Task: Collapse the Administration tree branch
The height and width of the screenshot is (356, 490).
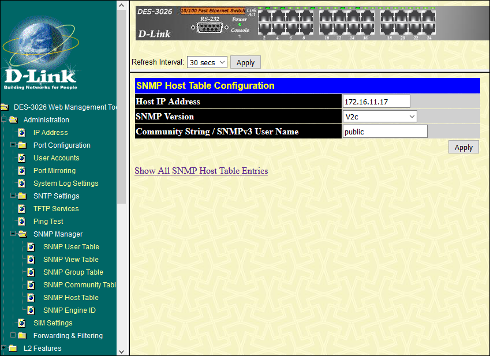Action: point(4,119)
